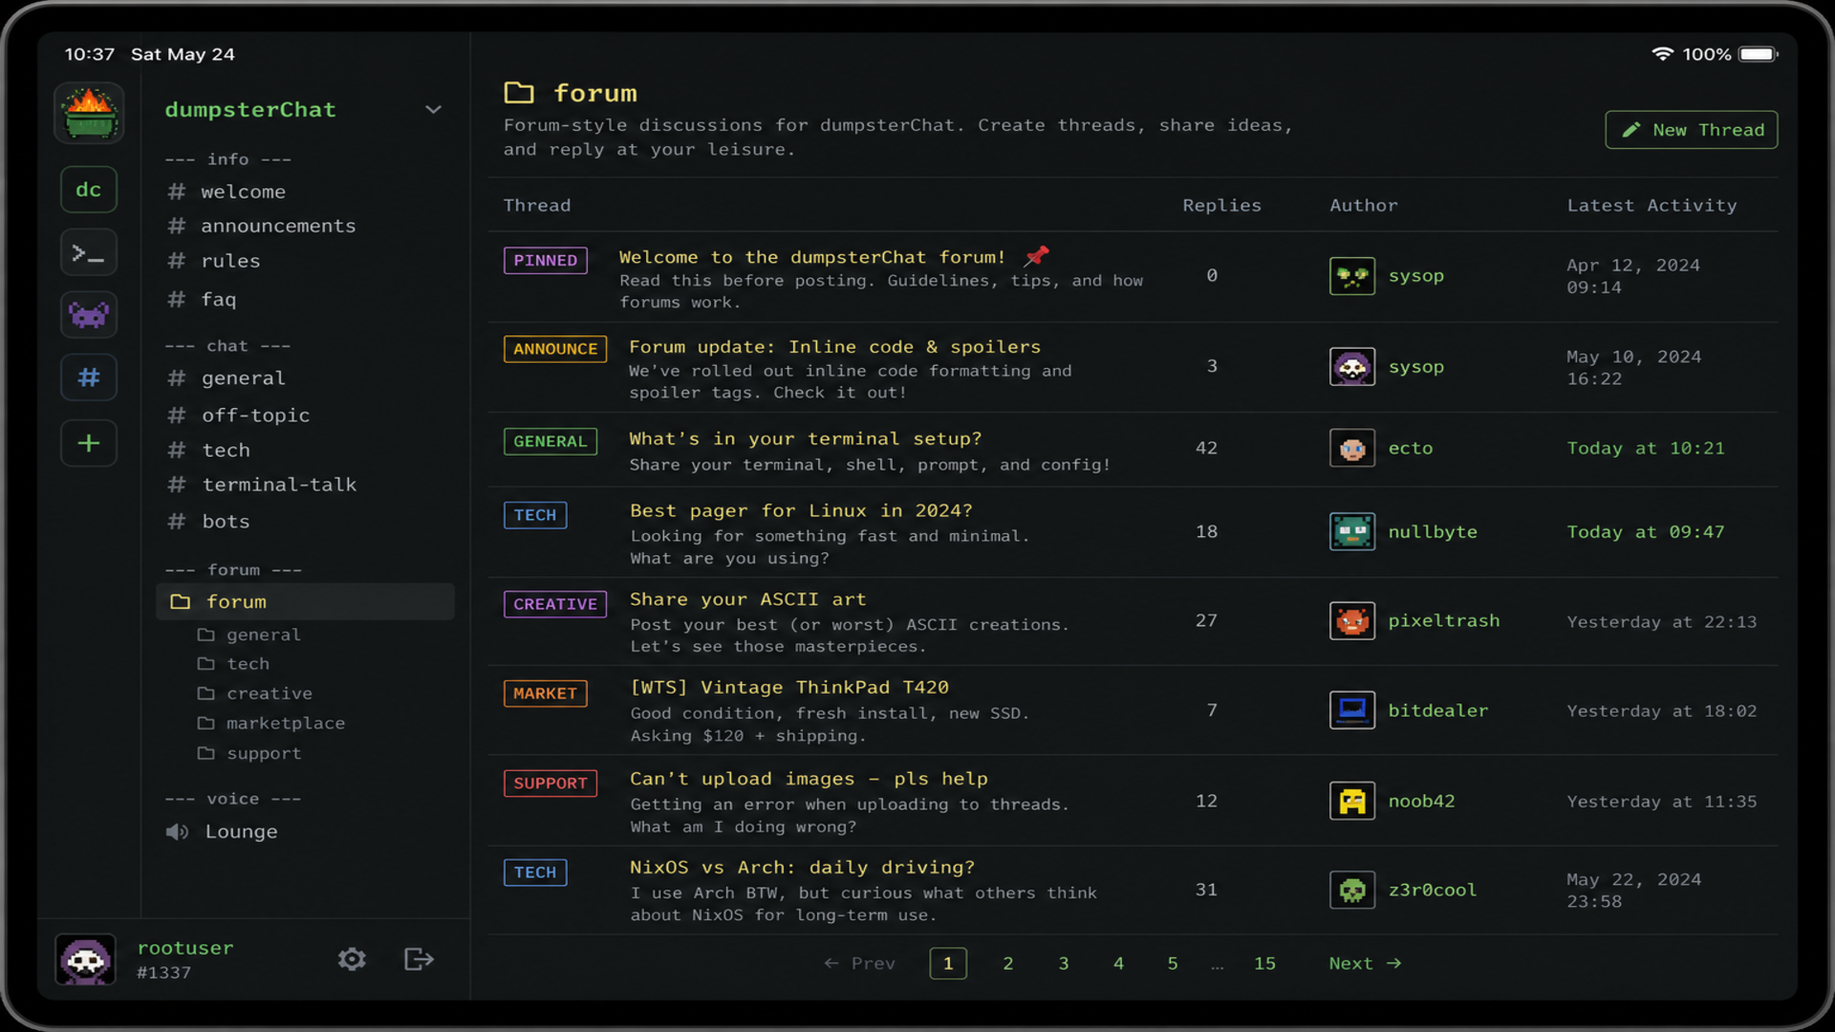The height and width of the screenshot is (1032, 1835).
Task: Click the PINNED tag
Action: (546, 261)
